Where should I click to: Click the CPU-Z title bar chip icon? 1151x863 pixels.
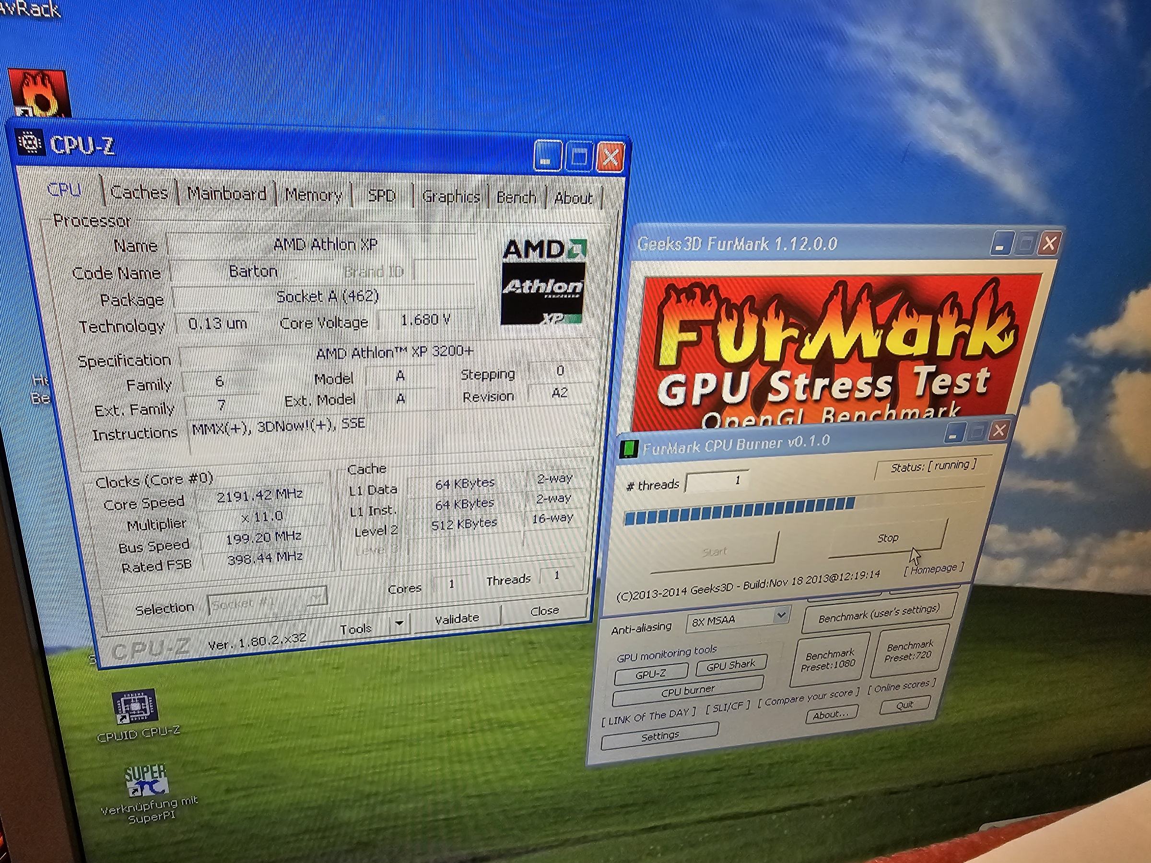[30, 142]
